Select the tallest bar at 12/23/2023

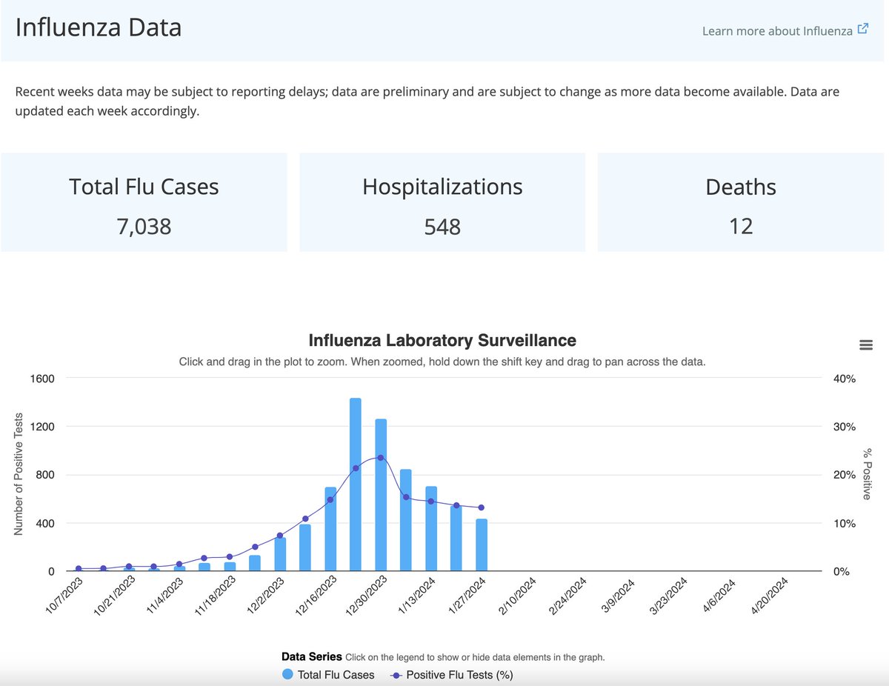[x=354, y=482]
